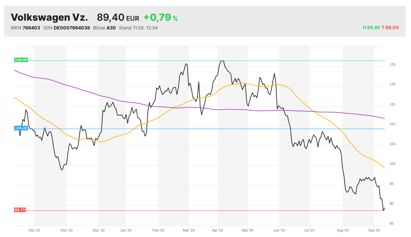Click the +0,79 % daily change value

click(161, 17)
